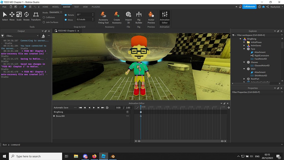Open the PLUGINS tab
This screenshot has width=284, height=160.
[x=95, y=7]
